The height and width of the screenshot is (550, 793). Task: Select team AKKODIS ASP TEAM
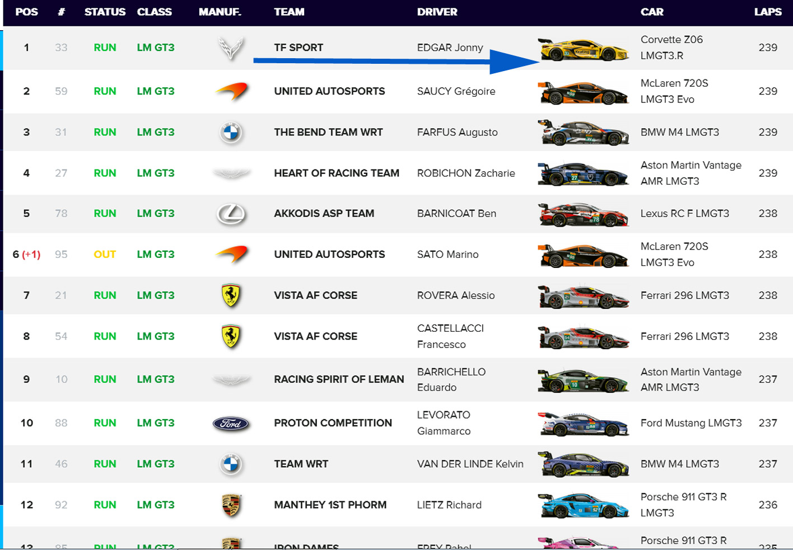pyautogui.click(x=324, y=213)
